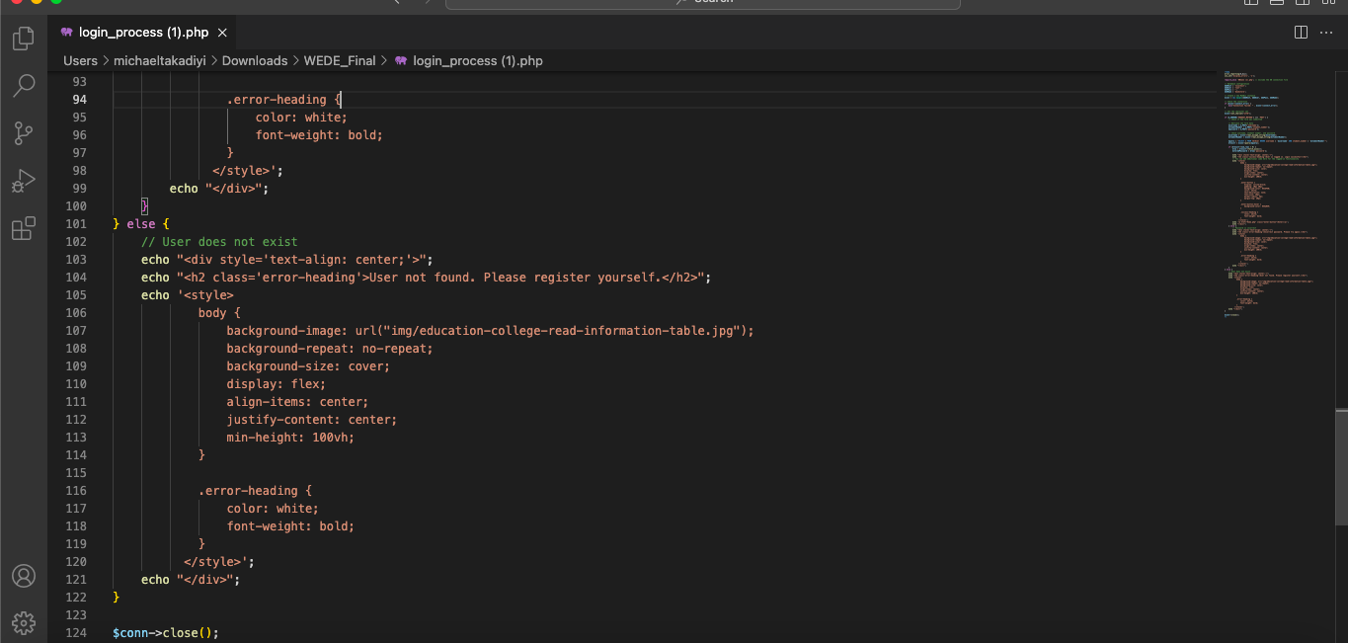Click 'color: white;' on line 95
Image resolution: width=1348 pixels, height=643 pixels.
(301, 118)
